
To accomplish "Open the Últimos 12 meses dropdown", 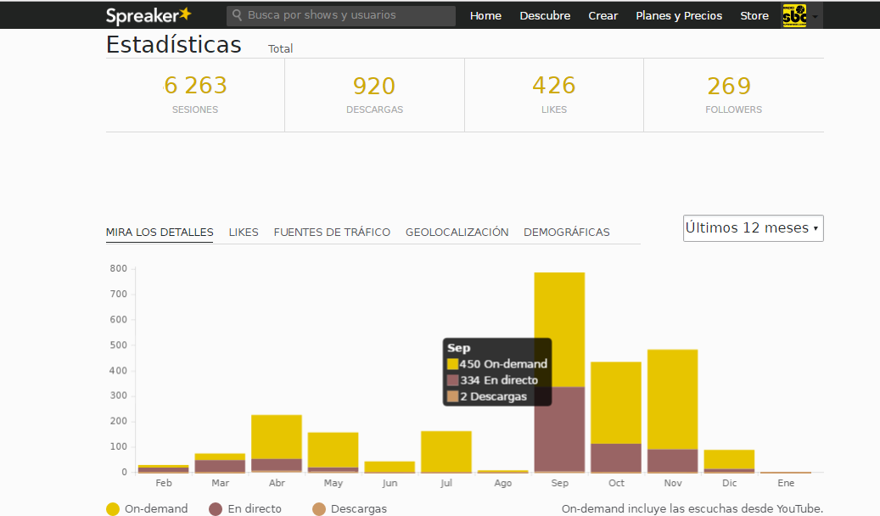I will click(x=753, y=228).
